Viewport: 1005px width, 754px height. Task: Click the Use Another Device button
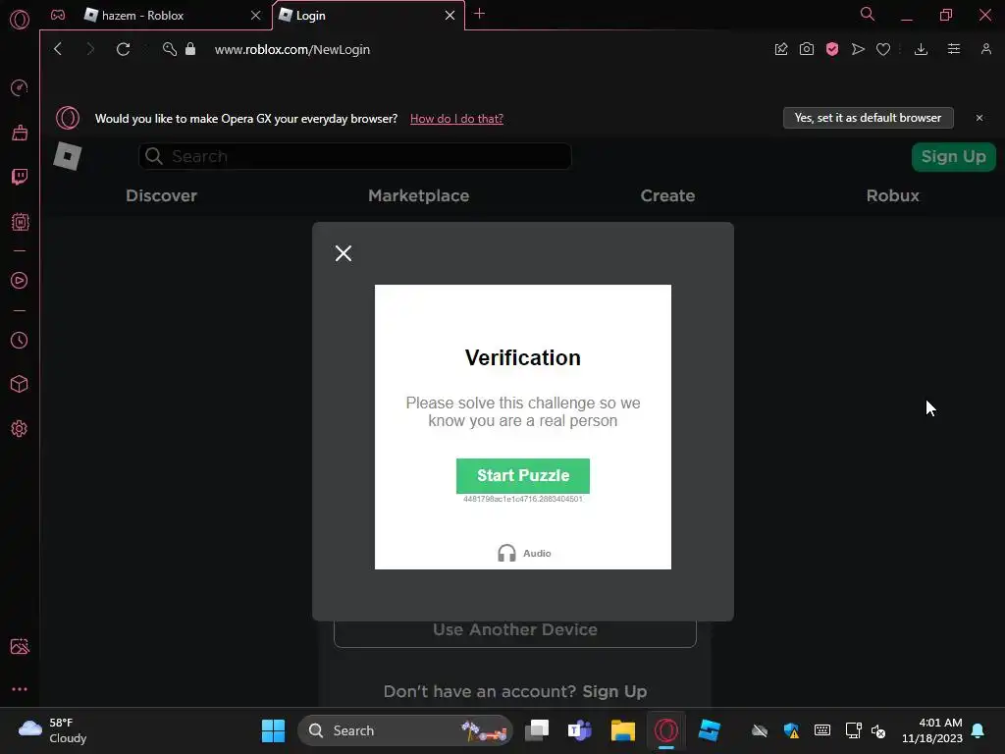[514, 629]
